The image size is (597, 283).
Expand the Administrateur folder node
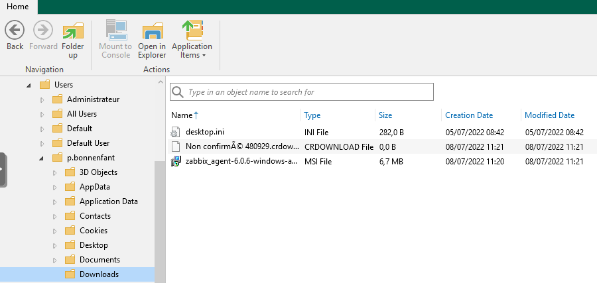click(x=42, y=99)
